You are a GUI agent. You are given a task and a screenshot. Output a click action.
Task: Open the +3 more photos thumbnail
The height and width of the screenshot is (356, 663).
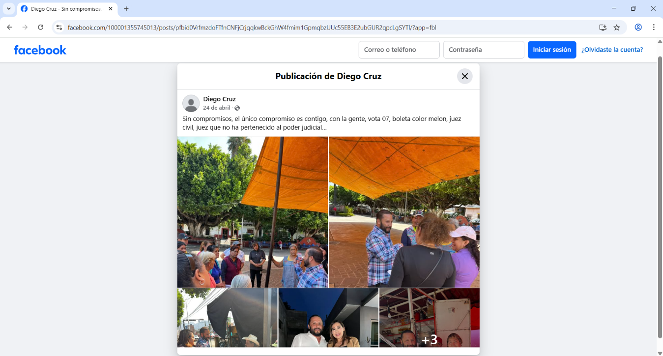[x=430, y=318]
